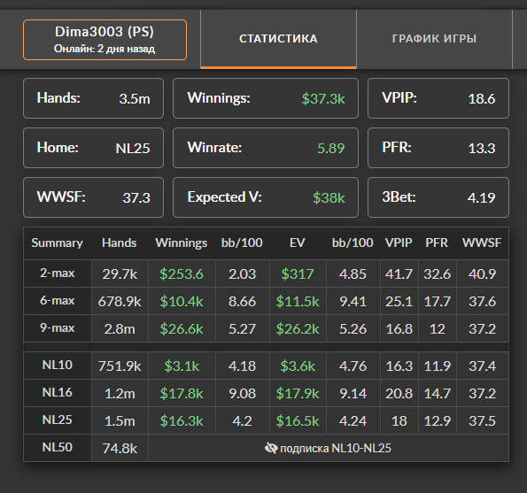The image size is (527, 493).
Task: Click the hidden-eye icon in NL50 row
Action: pos(271,448)
